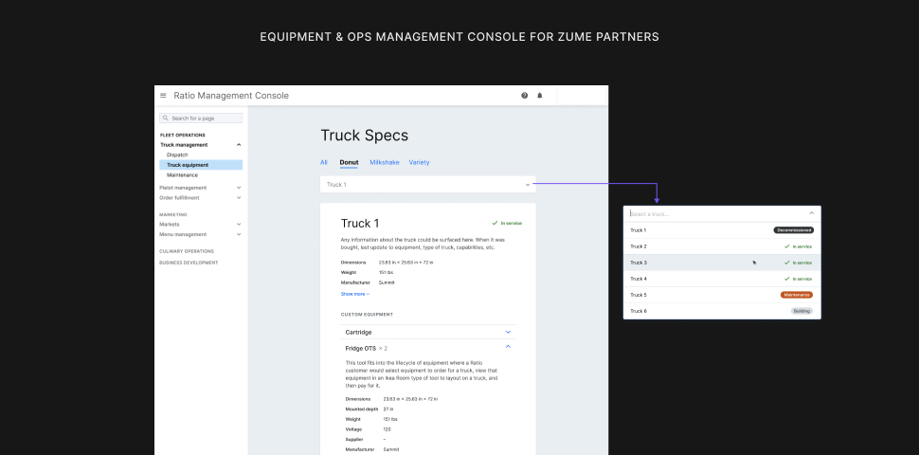Click the search magnifier icon in the sidebar
919x455 pixels.
(x=165, y=118)
